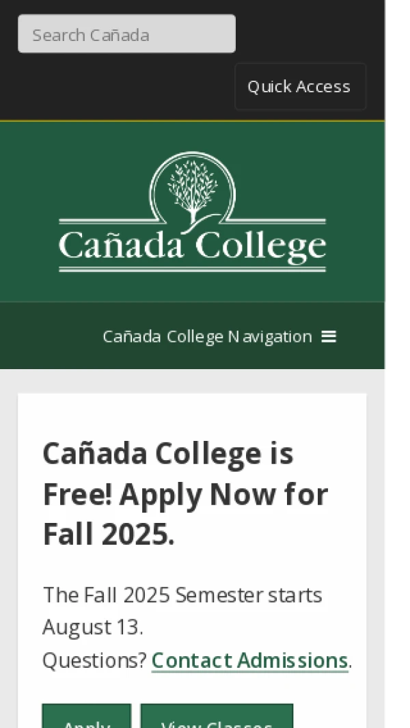Open the View Classes button
Image resolution: width=410 pixels, height=728 pixels.
coord(217,716)
